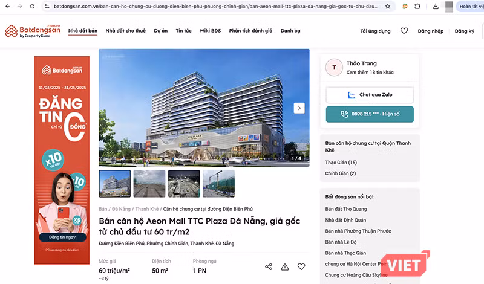Open site info icon in address bar

coord(47,6)
